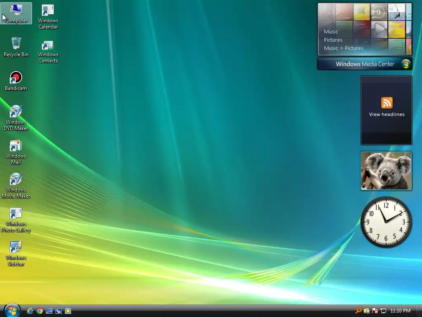Launch Windows Media Player from Quick Launch
Image resolution: width=422 pixels, height=317 pixels.
point(68,311)
